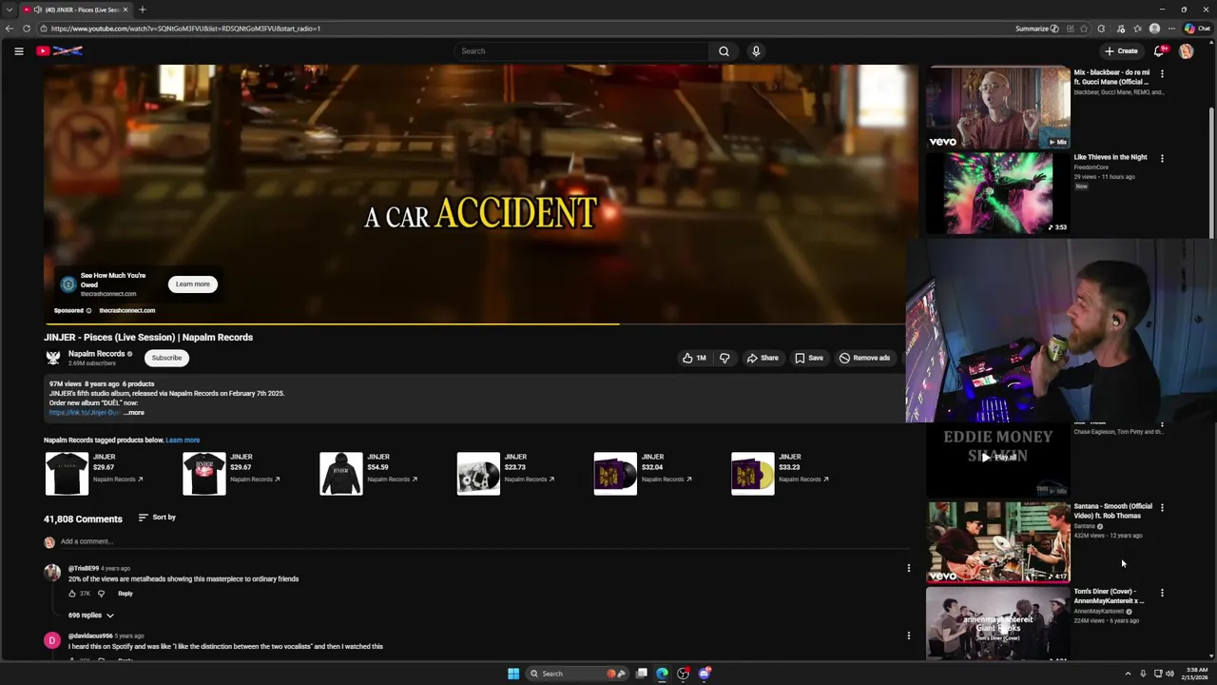The image size is (1217, 685).
Task: Click Play all on Eddie Money mix
Action: [x=998, y=458]
